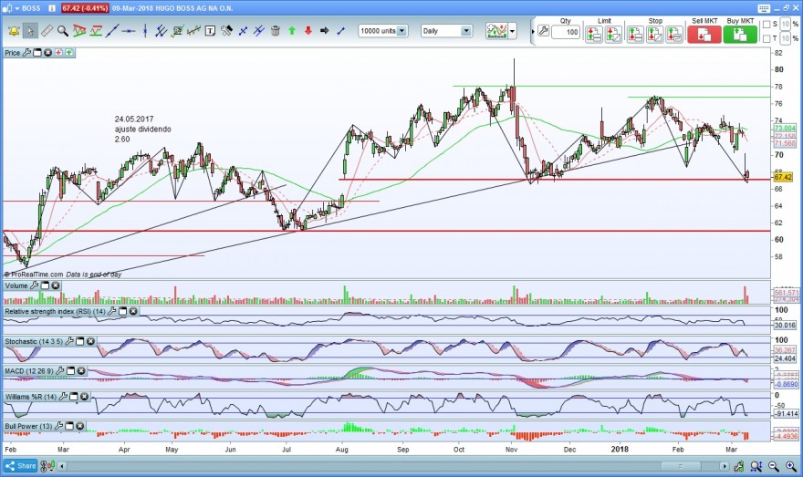Click the chart lock icon

pyautogui.click(x=739, y=466)
